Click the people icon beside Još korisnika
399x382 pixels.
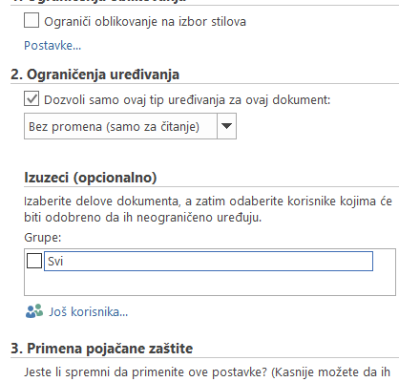point(34,311)
